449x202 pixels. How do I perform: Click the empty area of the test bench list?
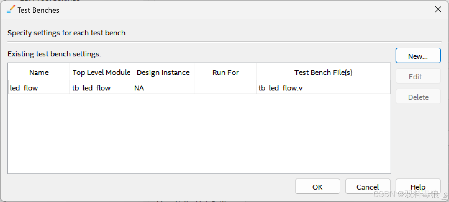(199, 133)
